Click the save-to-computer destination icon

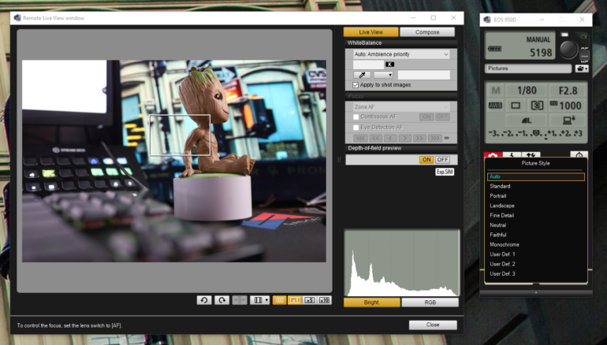tap(568, 121)
